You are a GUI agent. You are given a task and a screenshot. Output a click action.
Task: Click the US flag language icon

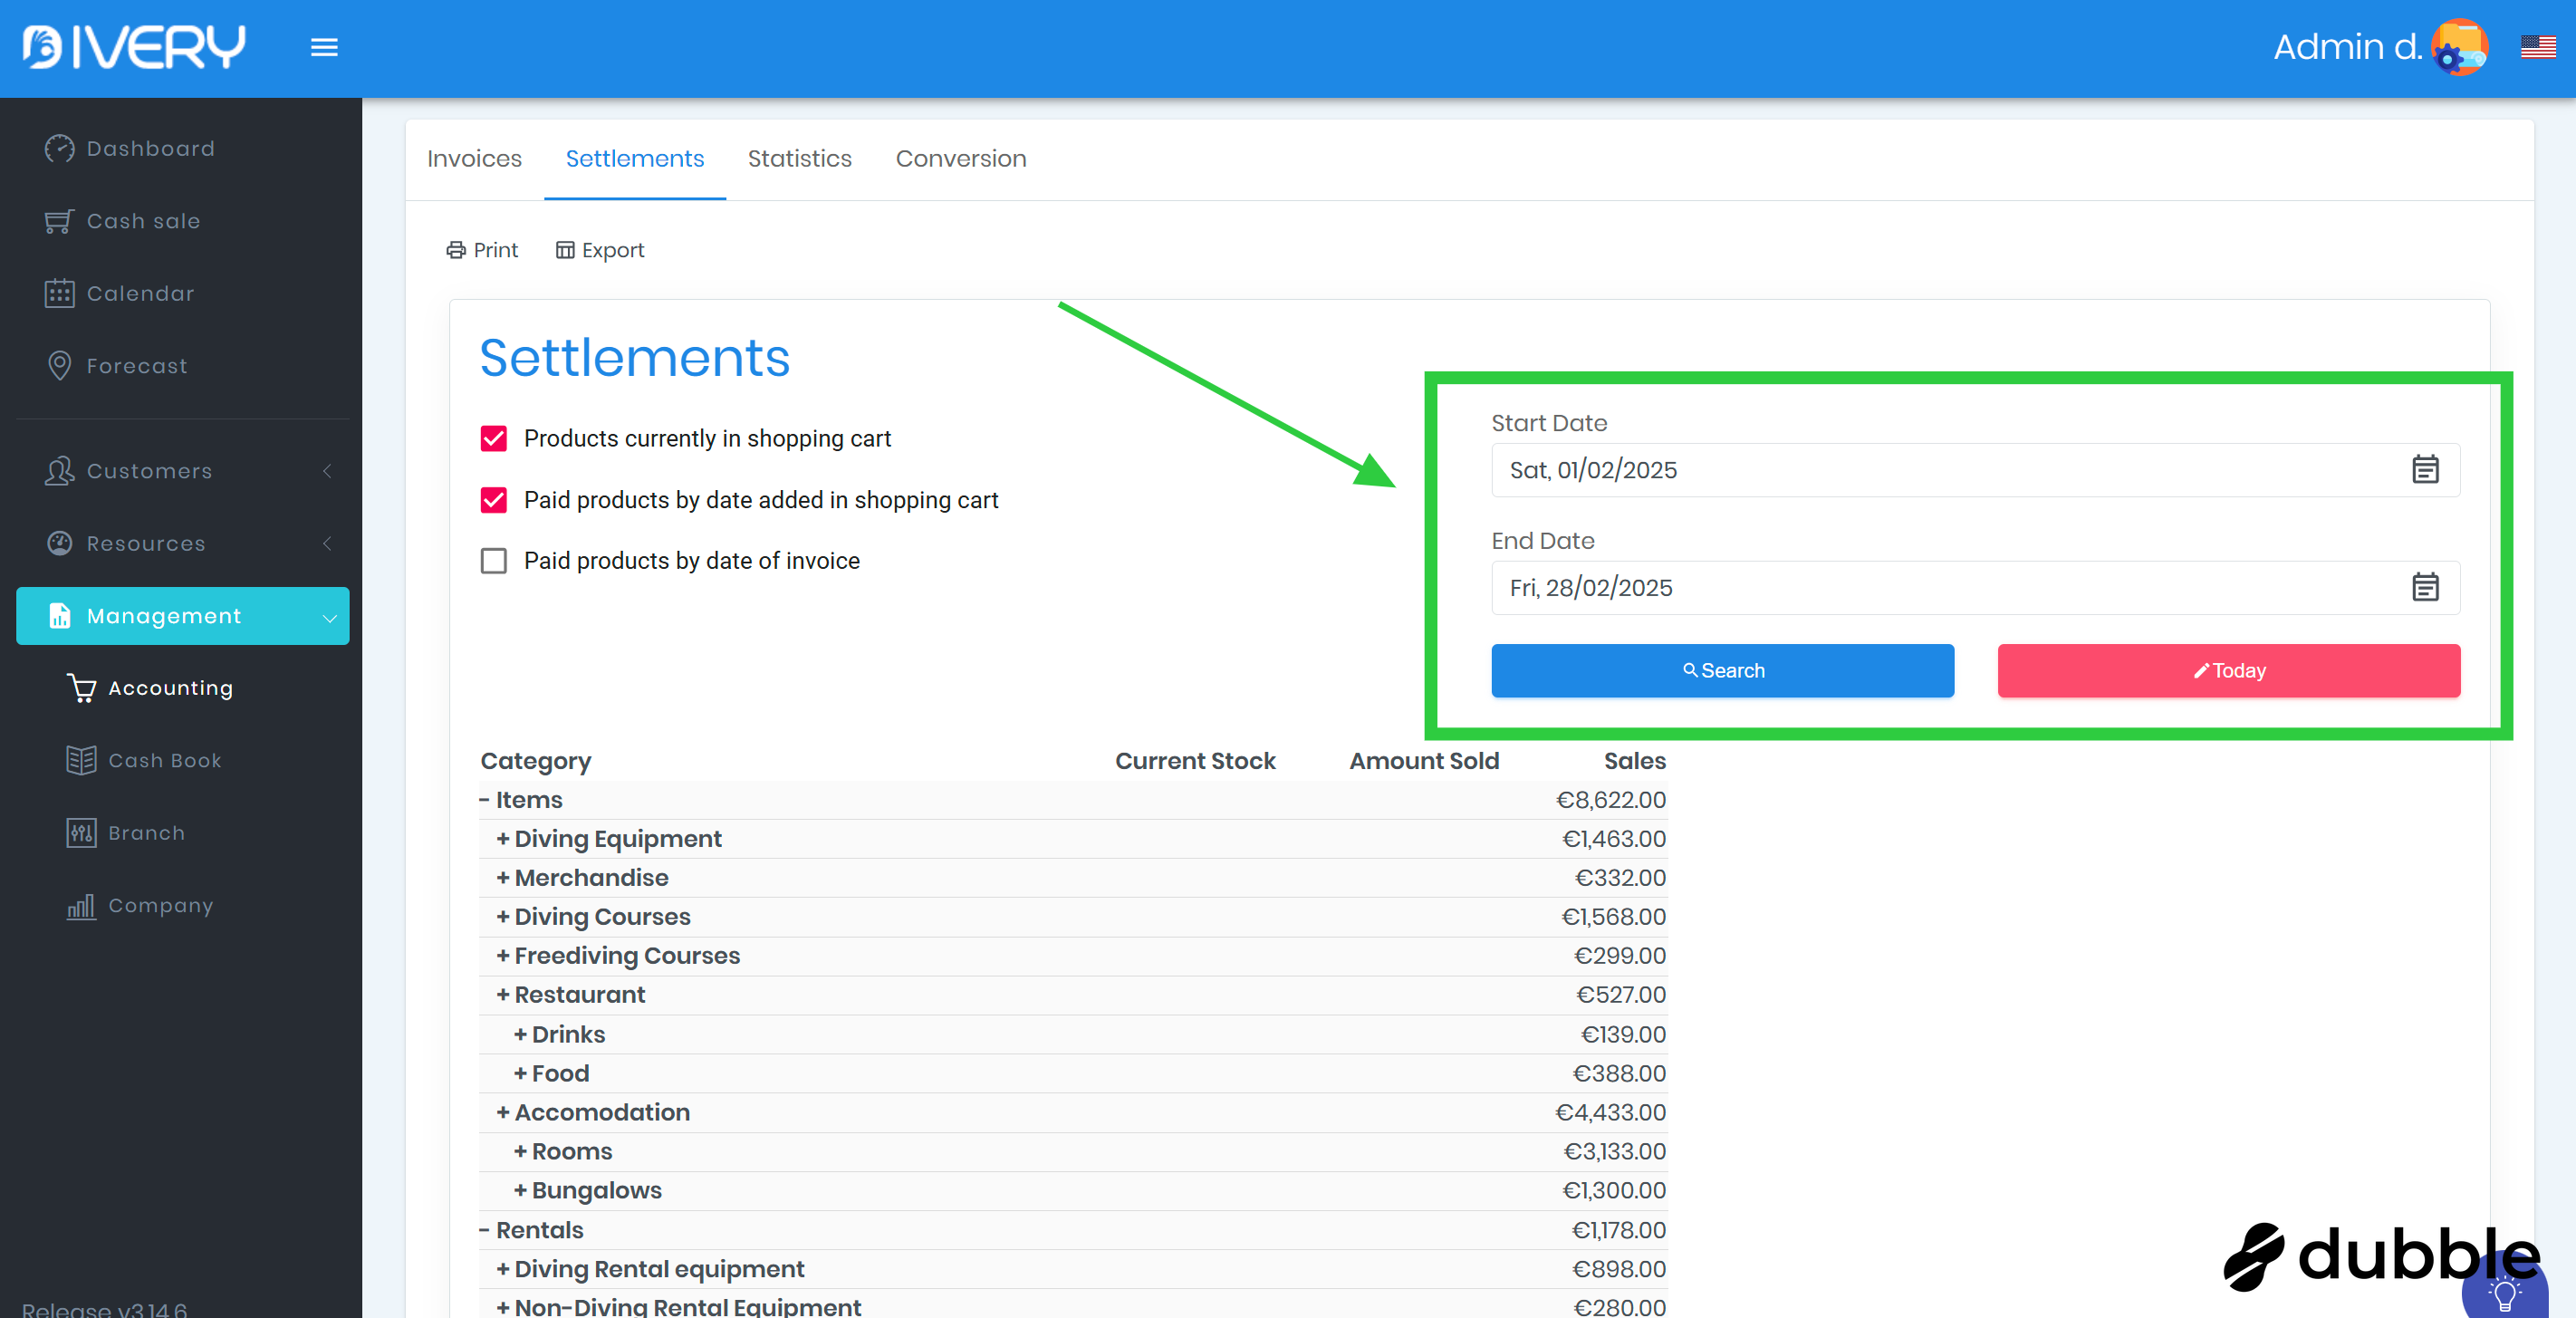pos(2537,47)
